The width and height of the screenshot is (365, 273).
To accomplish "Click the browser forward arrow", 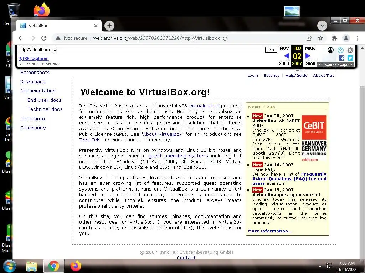I will [32, 38].
